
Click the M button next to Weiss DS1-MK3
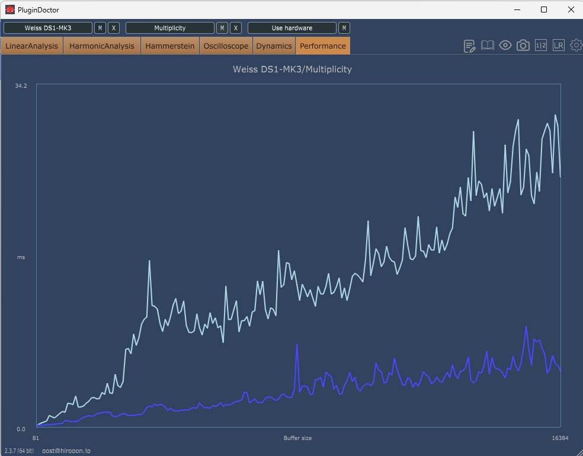click(x=100, y=28)
